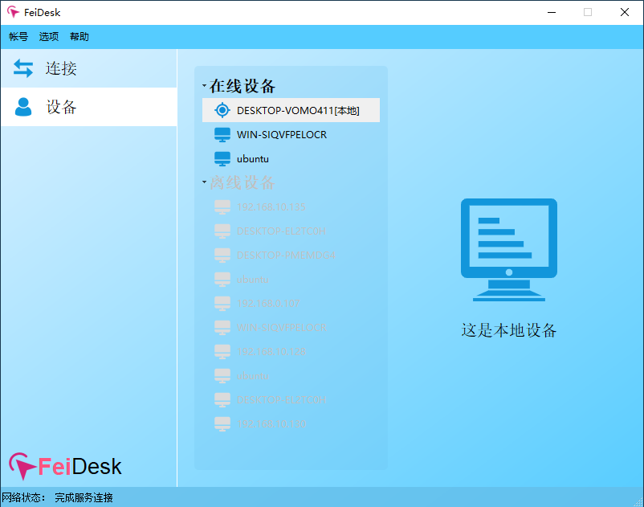Click monitor icon of offline ubuntu above 192.168.0.107
Viewport: 644px width, 507px height.
coord(222,280)
